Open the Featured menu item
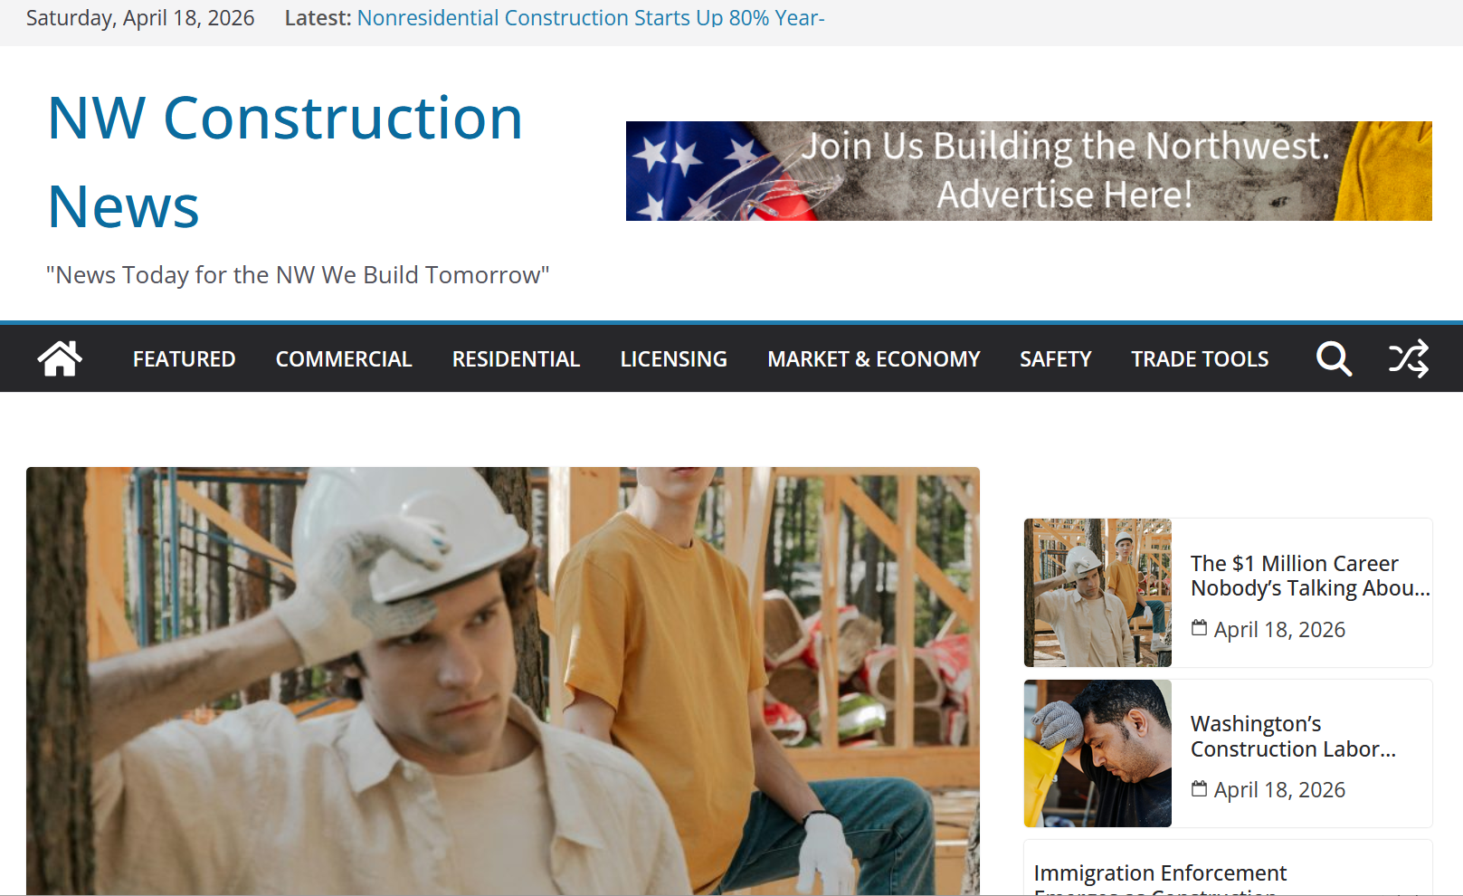This screenshot has height=896, width=1463. click(184, 359)
